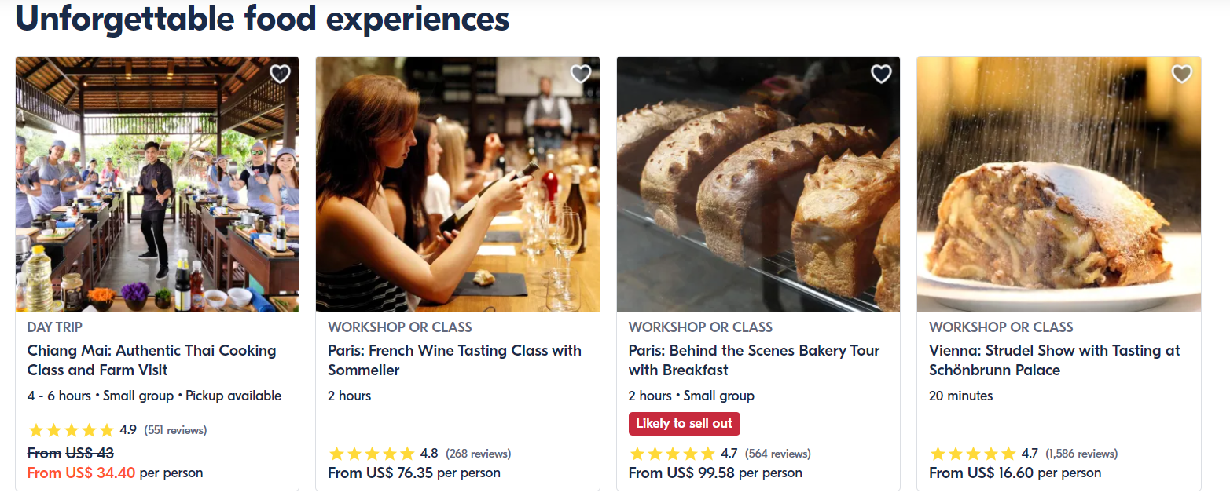Open the strudel dessert image
The height and width of the screenshot is (500, 1230).
click(x=1059, y=184)
